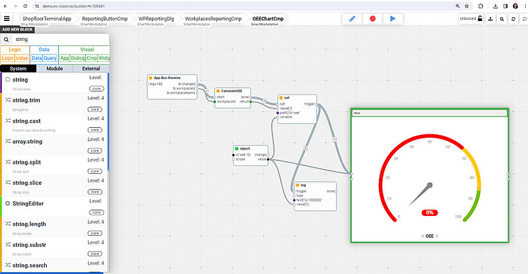Screen dimensions: 528x274
Task: Filter blocks by Logic category header
Action: (15, 49)
